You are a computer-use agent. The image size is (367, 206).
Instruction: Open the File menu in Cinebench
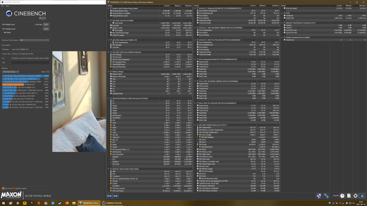[3, 6]
